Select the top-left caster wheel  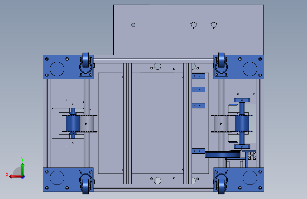pos(86,60)
